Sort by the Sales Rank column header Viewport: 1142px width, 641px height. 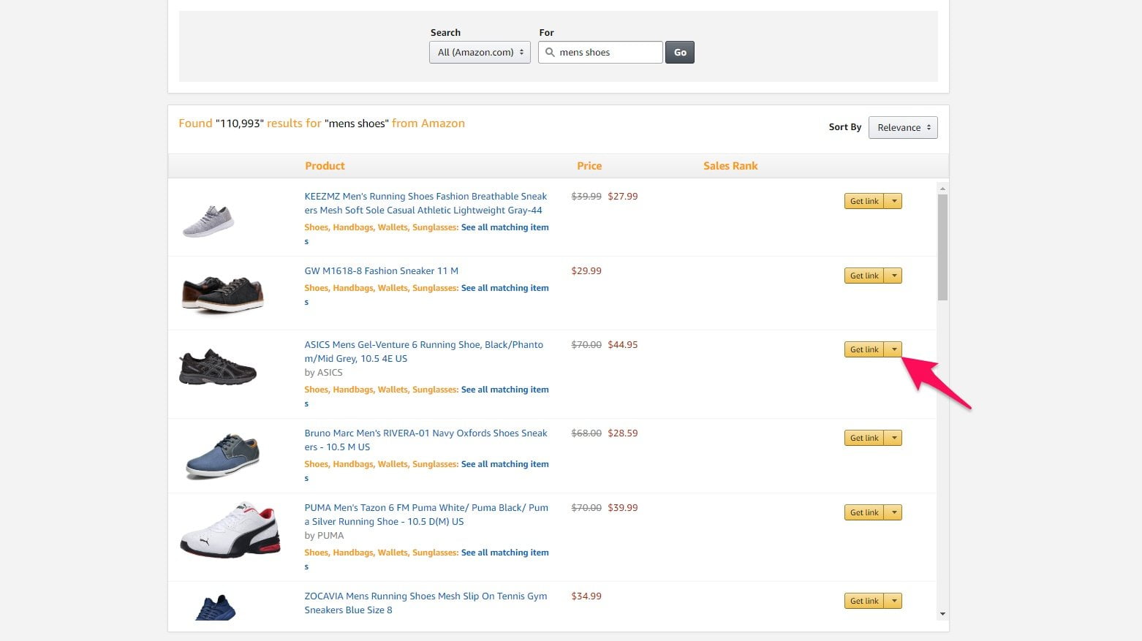(x=730, y=166)
